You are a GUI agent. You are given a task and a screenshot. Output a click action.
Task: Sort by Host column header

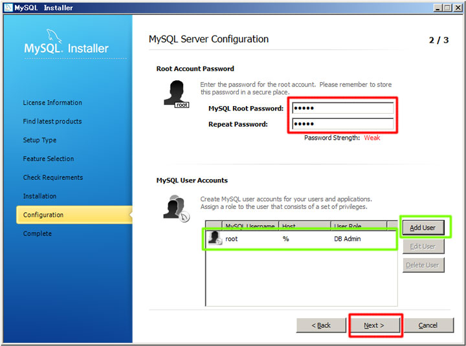tap(305, 226)
